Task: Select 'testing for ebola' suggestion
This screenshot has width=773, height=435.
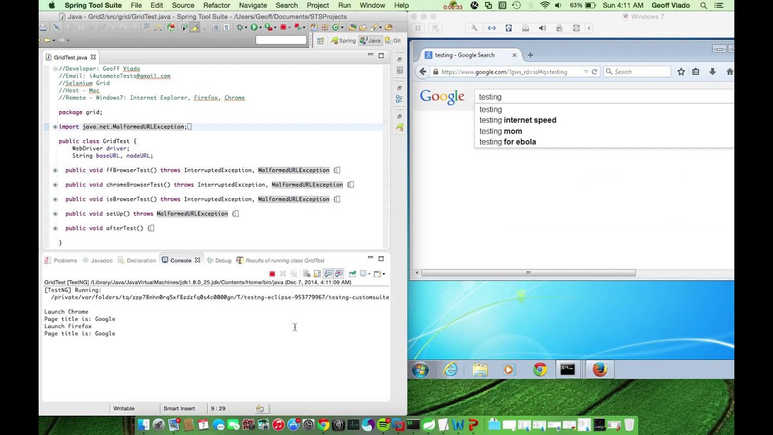Action: coord(507,142)
